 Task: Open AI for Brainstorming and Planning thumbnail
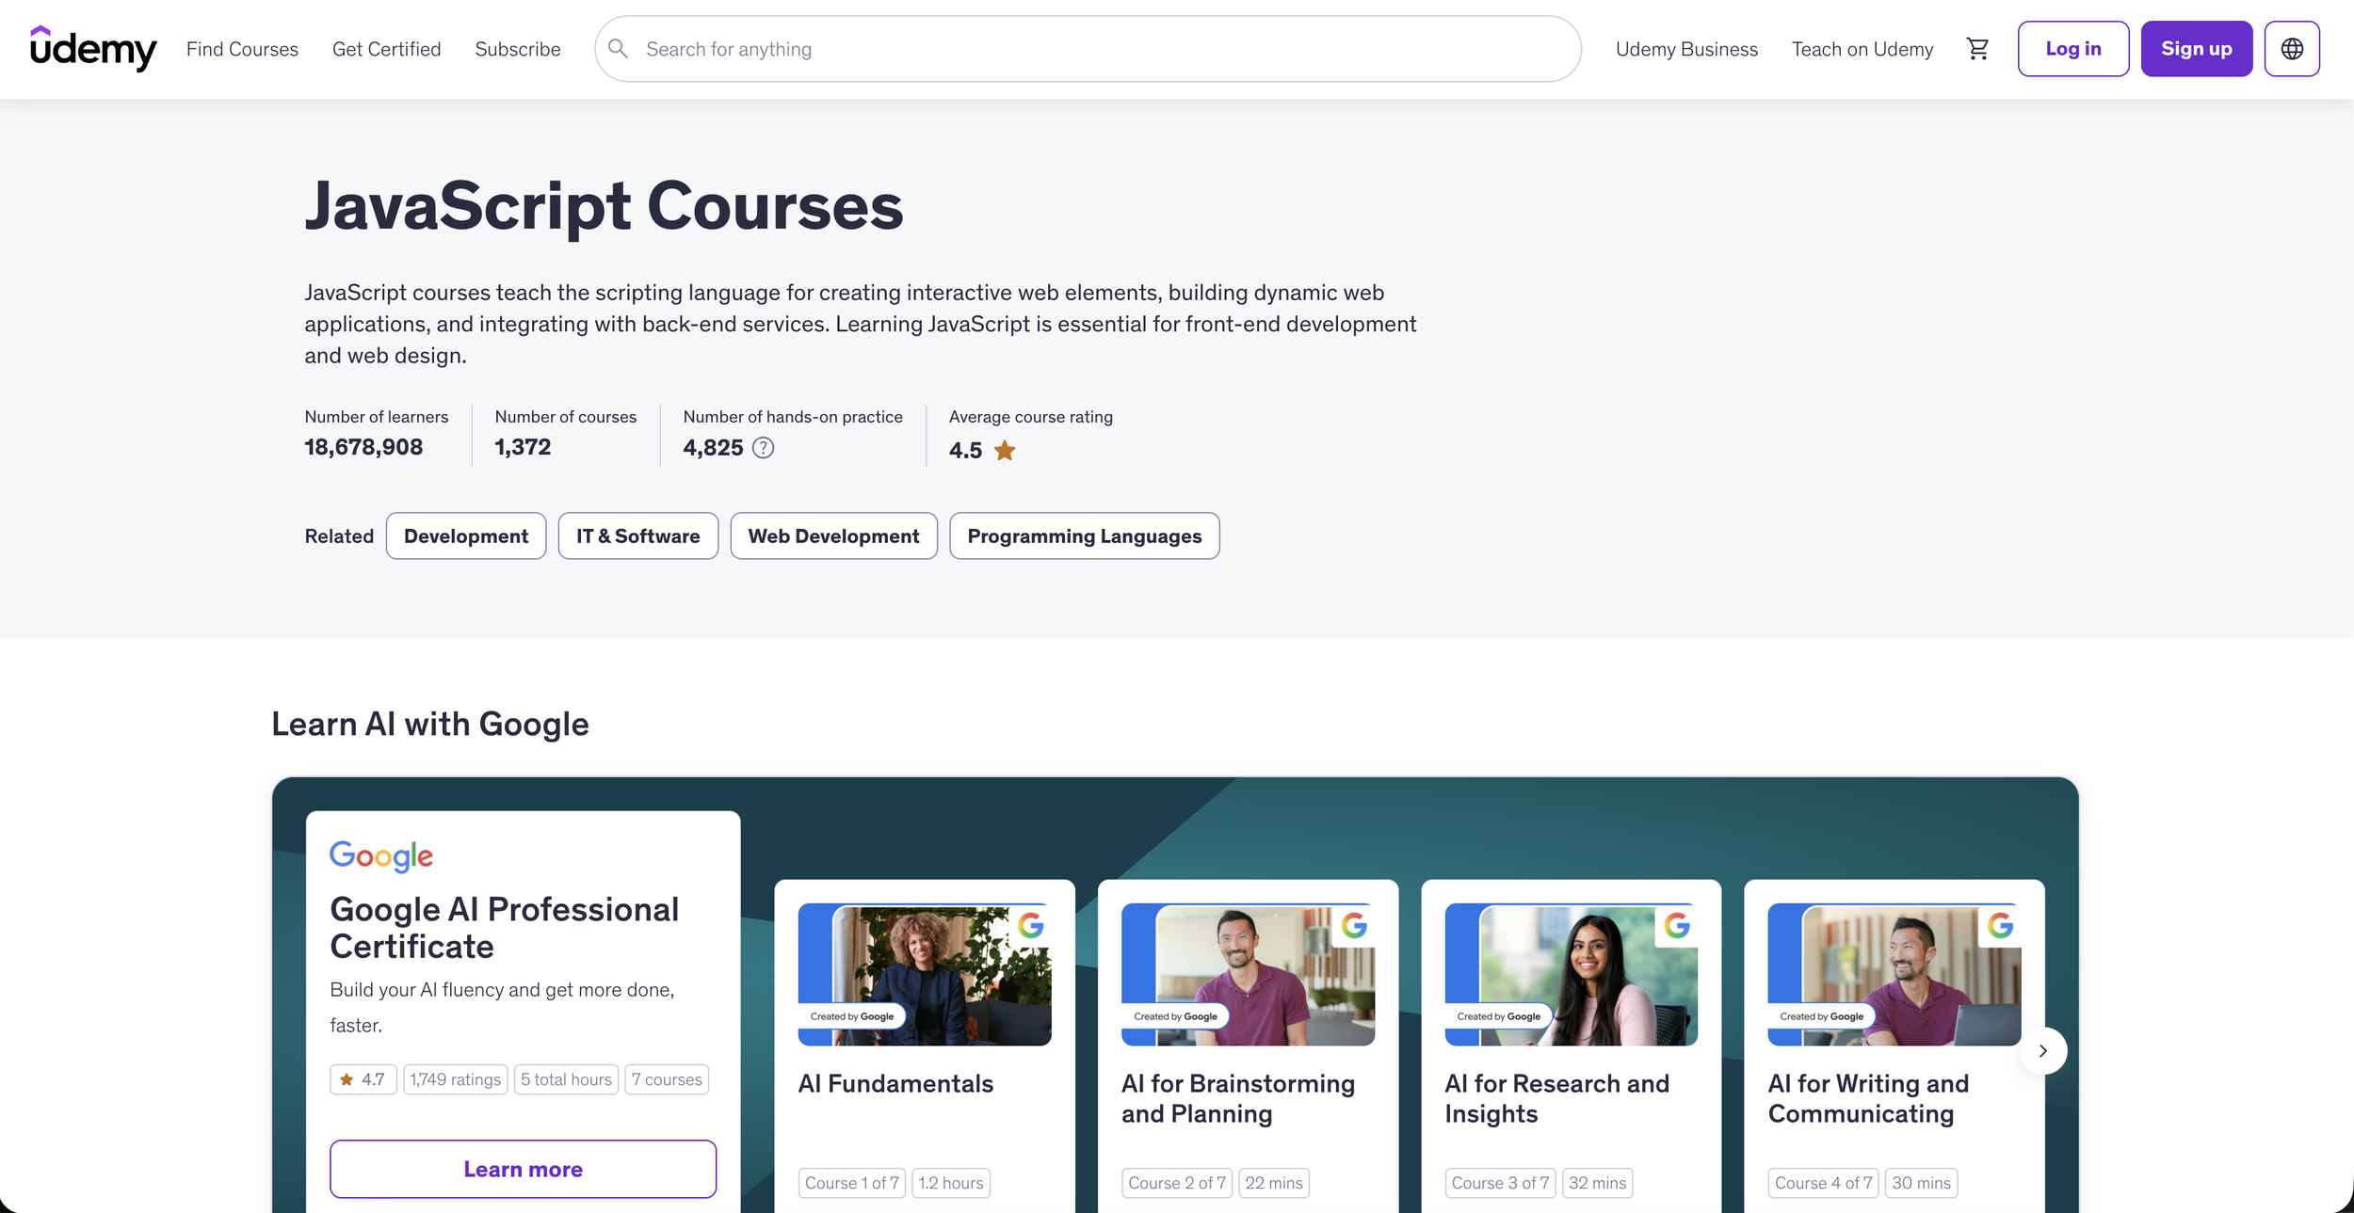[x=1248, y=974]
